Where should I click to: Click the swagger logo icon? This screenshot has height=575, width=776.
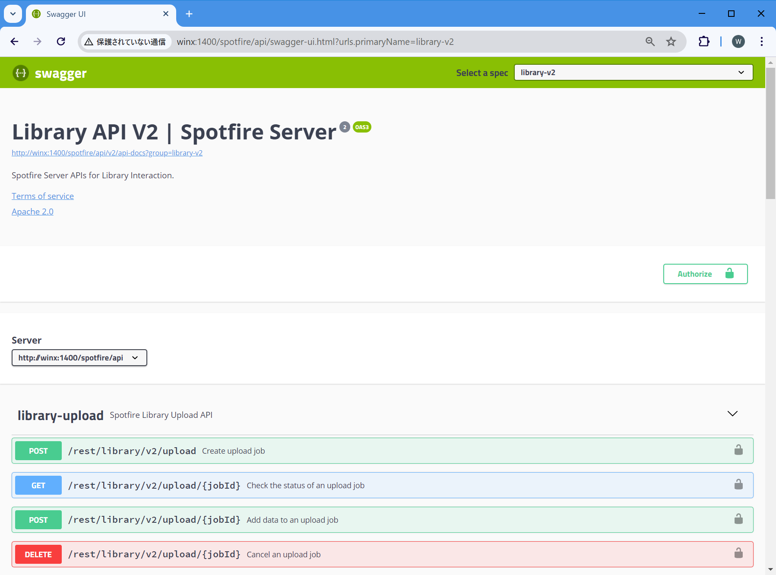click(x=21, y=73)
